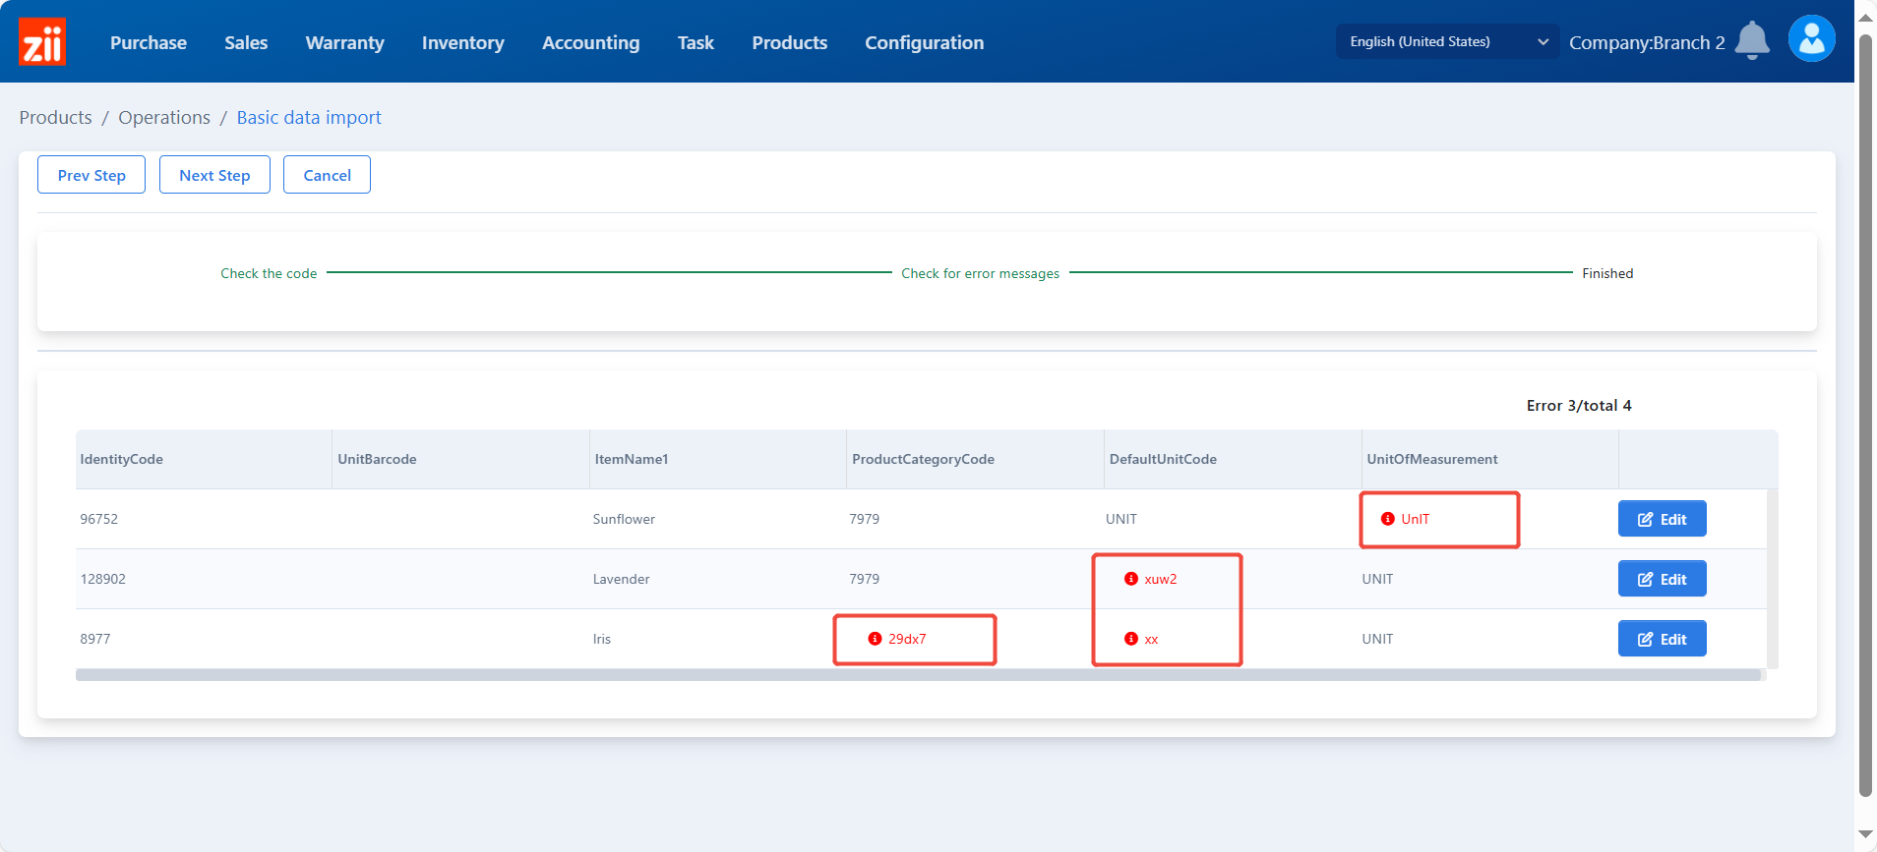The width and height of the screenshot is (1877, 852).
Task: Cancel the data import
Action: (x=327, y=175)
